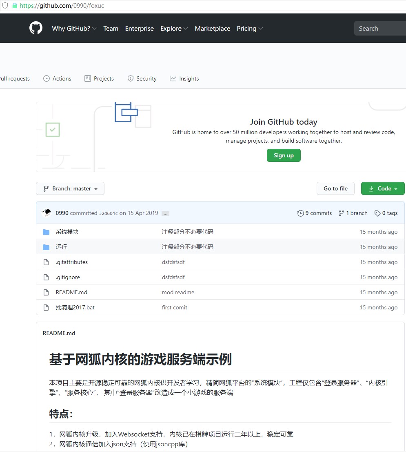The image size is (406, 452).
Task: Expand the Explore navigation menu
Action: pyautogui.click(x=174, y=29)
